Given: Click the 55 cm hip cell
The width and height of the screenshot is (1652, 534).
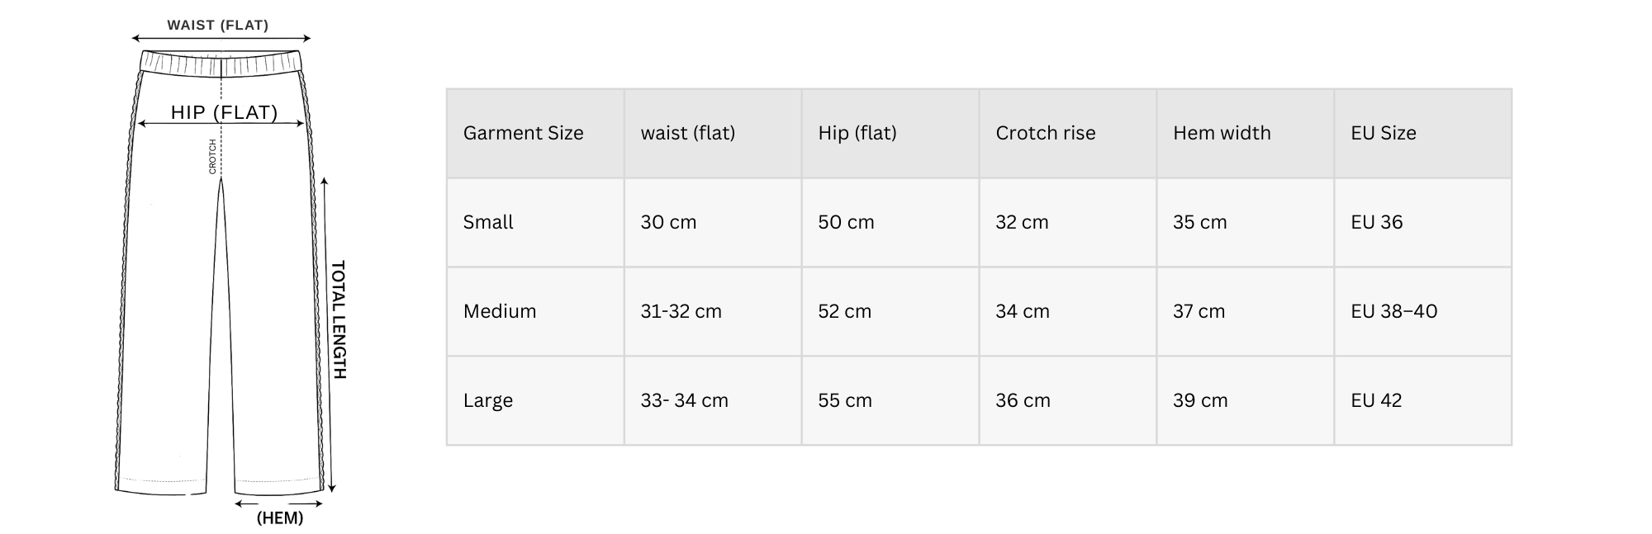Looking at the screenshot, I should pyautogui.click(x=845, y=400).
